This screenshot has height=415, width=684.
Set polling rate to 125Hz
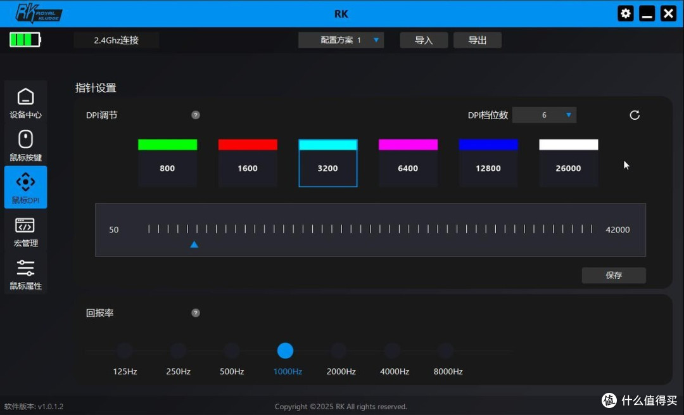click(x=125, y=350)
